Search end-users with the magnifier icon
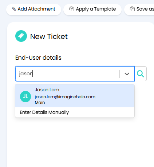 click(x=141, y=74)
